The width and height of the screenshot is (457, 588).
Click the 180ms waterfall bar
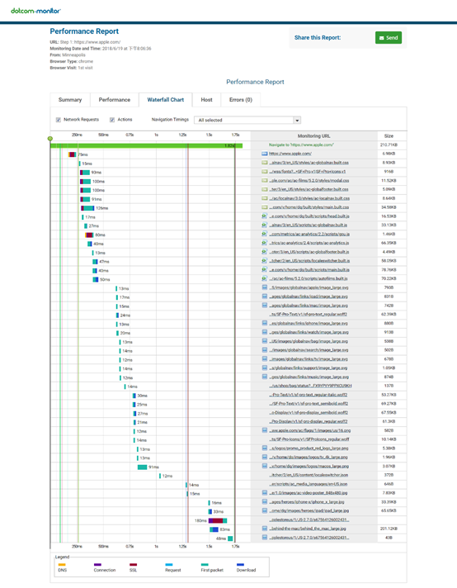[x=218, y=520]
